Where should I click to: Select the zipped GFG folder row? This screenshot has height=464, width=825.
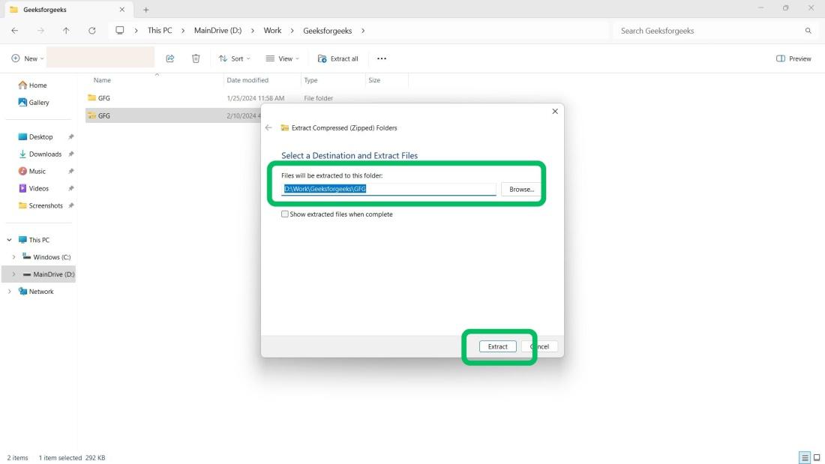tap(173, 115)
